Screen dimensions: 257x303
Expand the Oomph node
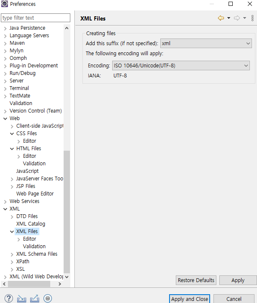click(5, 59)
